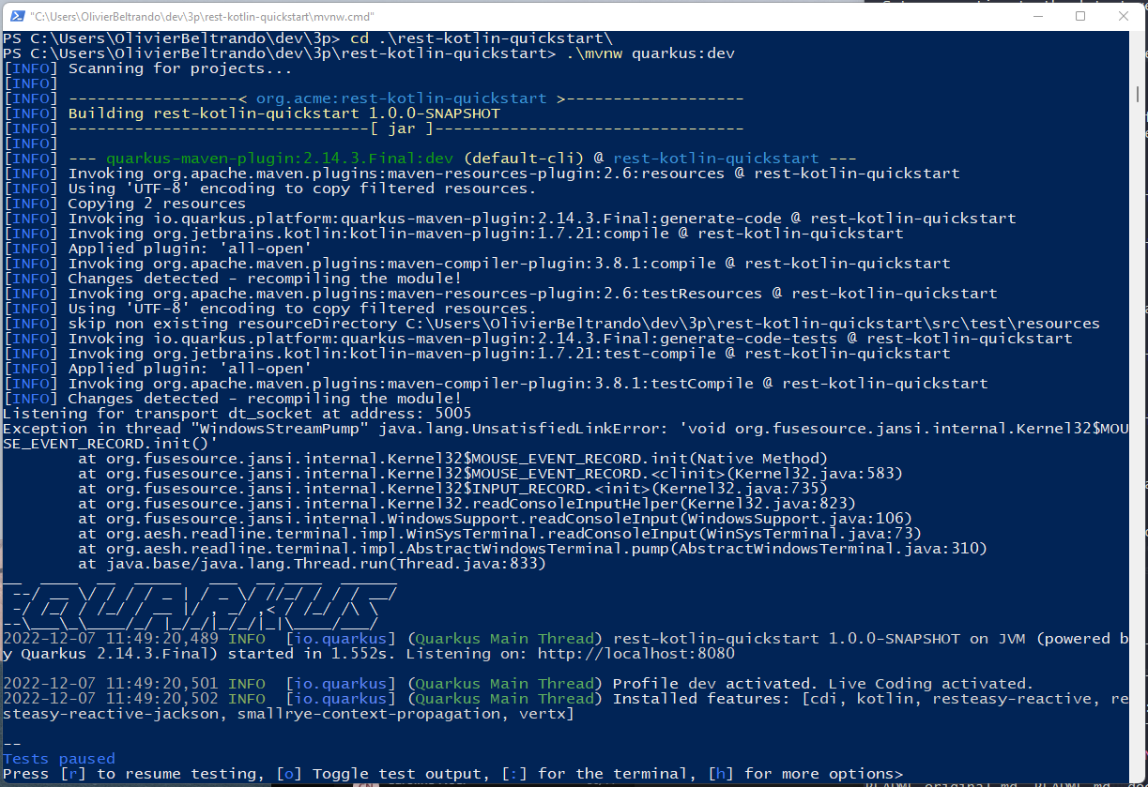This screenshot has width=1148, height=787.
Task: Click the 'generate-code-tests' invocation line
Action: point(570,339)
